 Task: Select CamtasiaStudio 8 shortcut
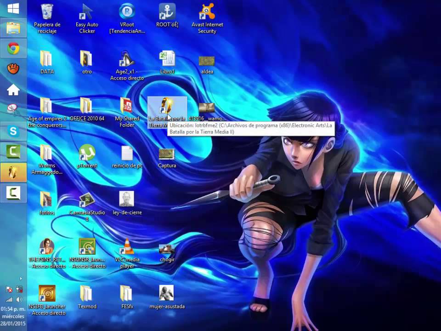point(87,206)
